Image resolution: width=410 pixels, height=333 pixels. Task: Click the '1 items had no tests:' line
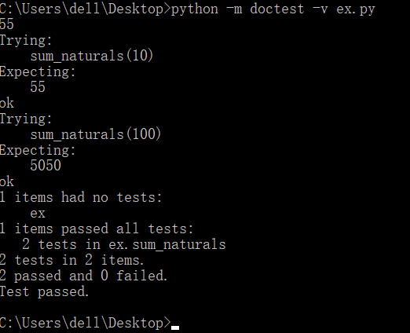(x=81, y=197)
